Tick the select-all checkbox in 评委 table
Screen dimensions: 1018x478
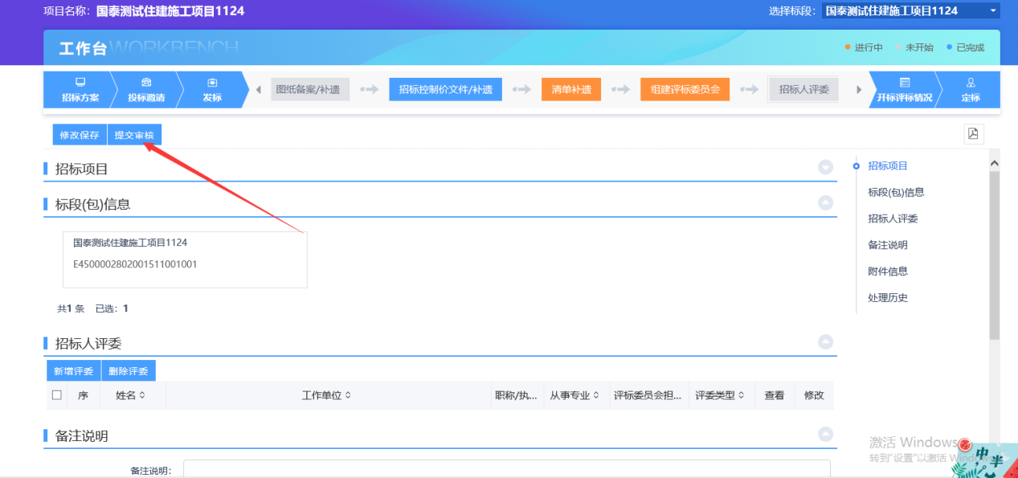57,395
